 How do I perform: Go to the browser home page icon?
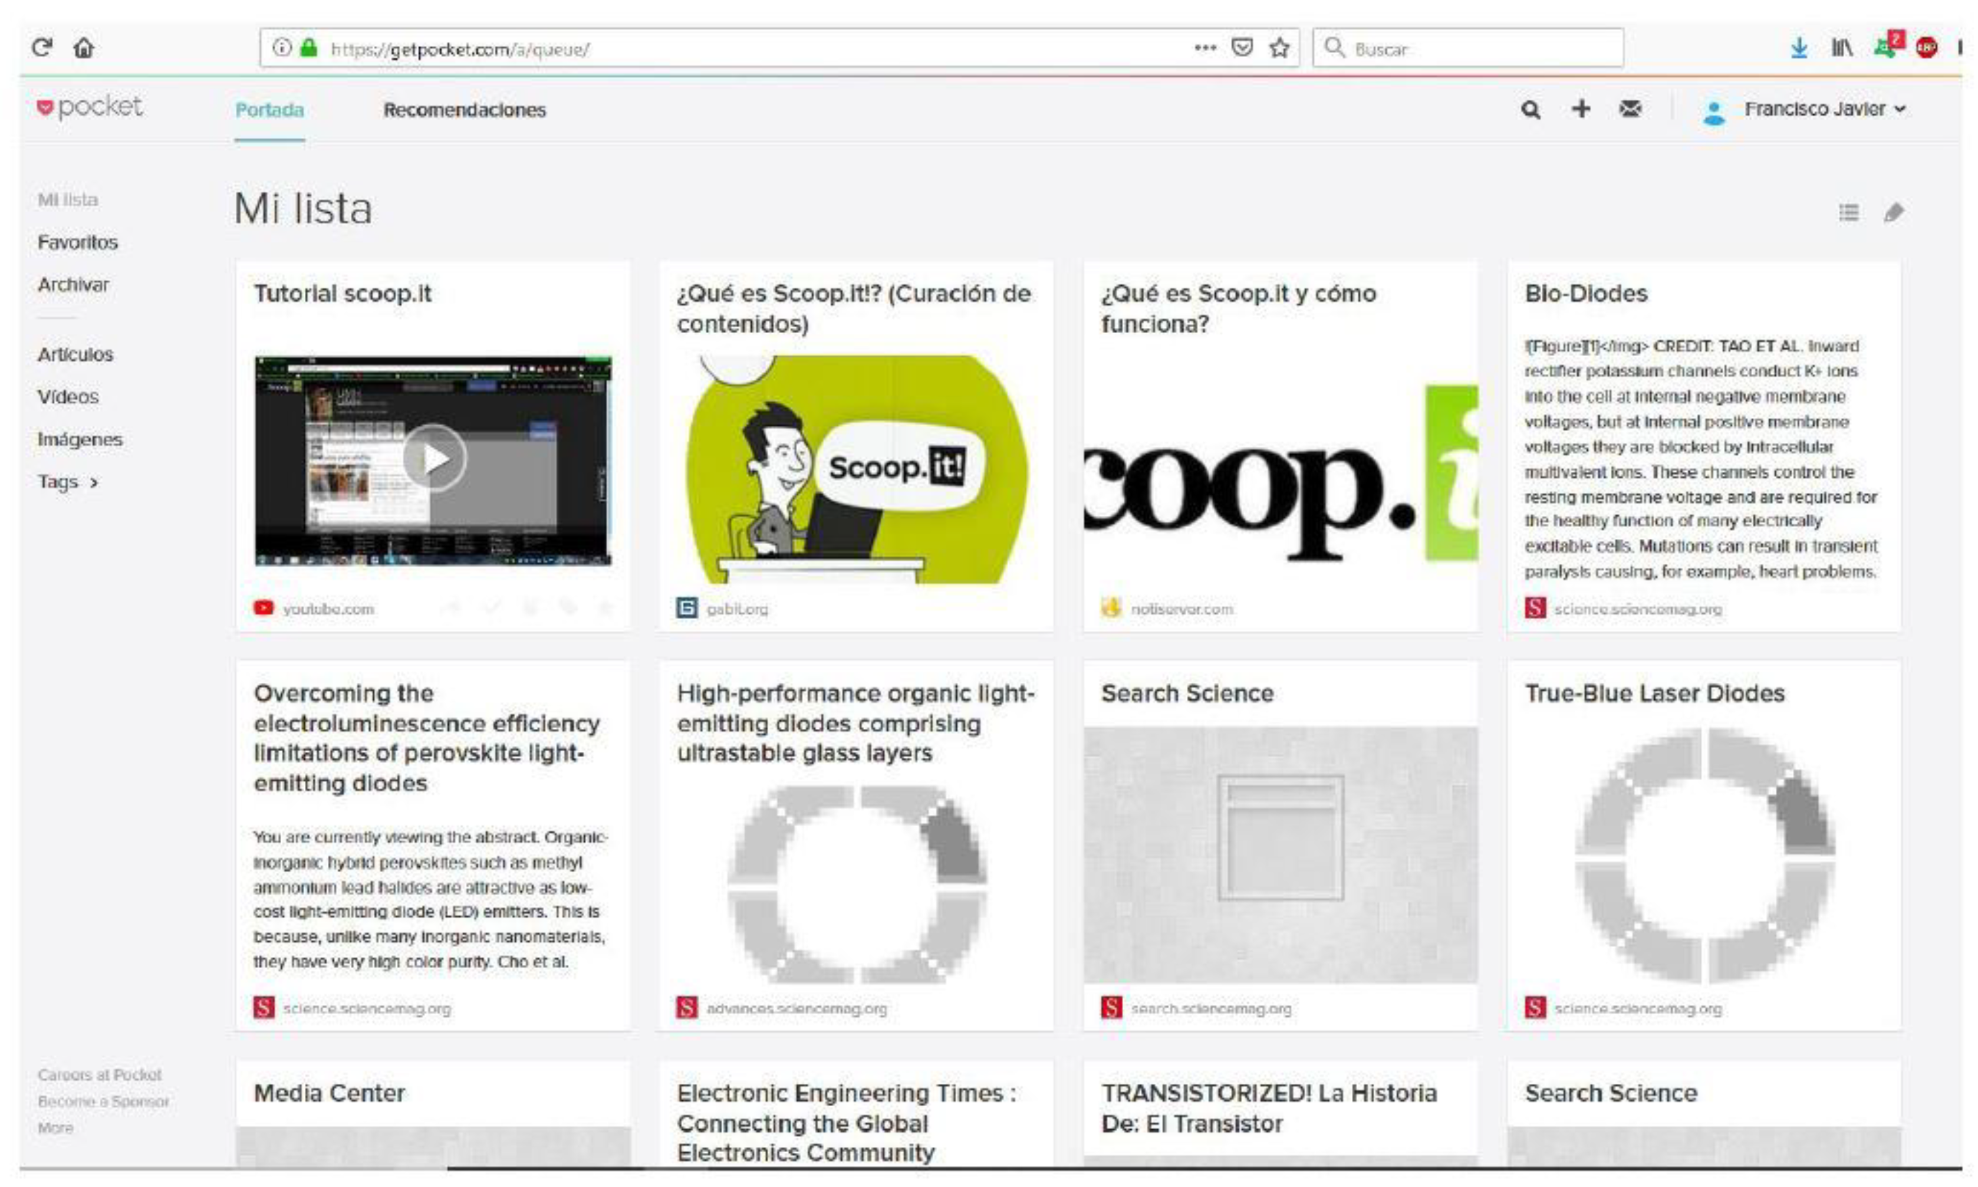click(84, 48)
